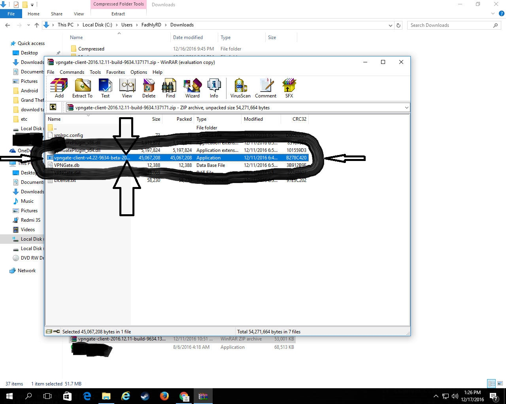Switch Explorer to details view icon
The width and height of the screenshot is (506, 404).
click(x=492, y=383)
